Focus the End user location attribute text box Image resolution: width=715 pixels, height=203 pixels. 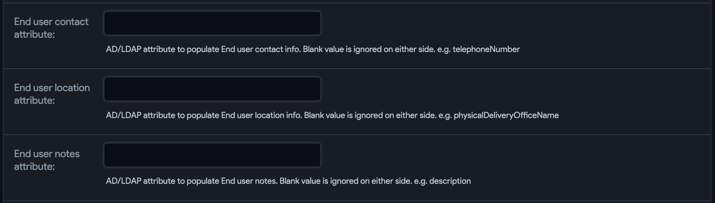(x=212, y=89)
